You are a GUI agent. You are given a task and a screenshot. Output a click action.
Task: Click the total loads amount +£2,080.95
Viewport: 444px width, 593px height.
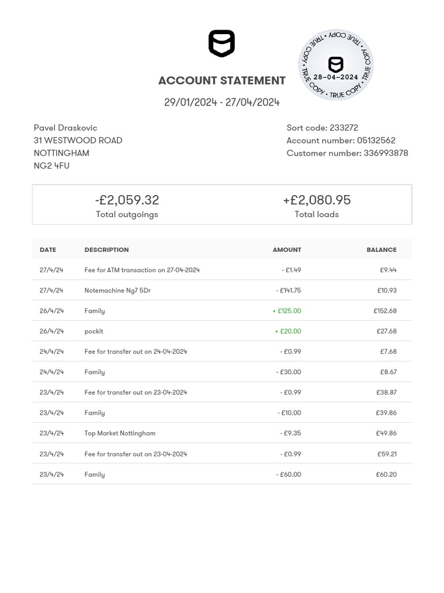tap(317, 200)
